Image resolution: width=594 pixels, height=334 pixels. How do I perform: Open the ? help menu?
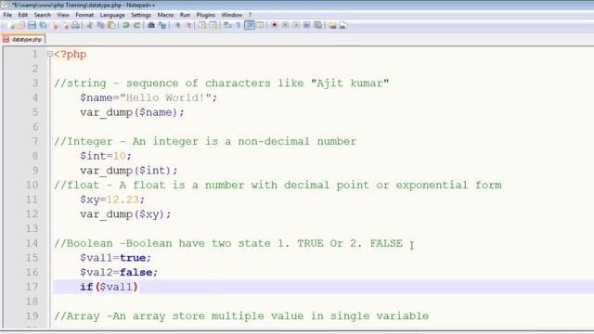click(x=250, y=15)
